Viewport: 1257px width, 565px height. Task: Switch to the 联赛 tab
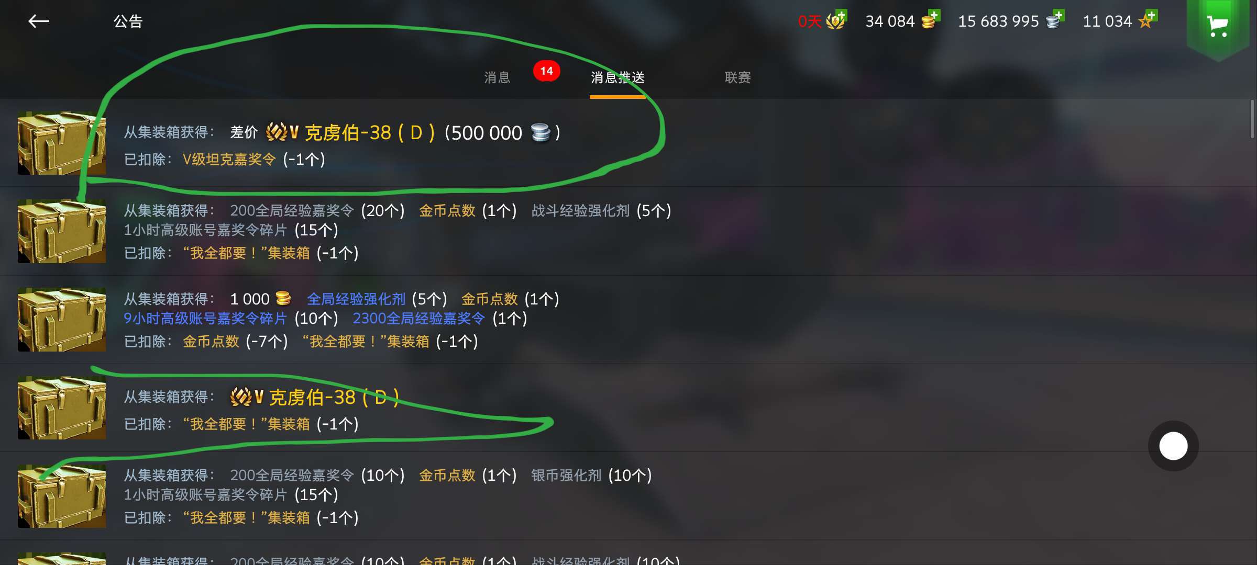[737, 77]
